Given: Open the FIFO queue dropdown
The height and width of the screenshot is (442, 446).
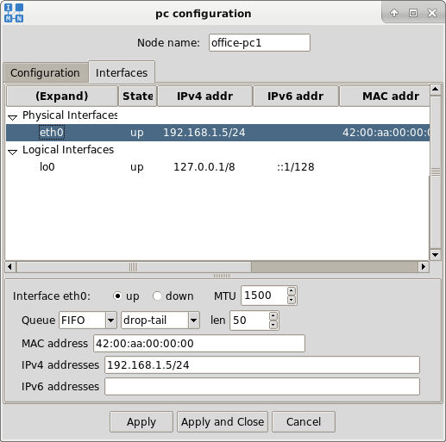Looking at the screenshot, I should point(110,320).
